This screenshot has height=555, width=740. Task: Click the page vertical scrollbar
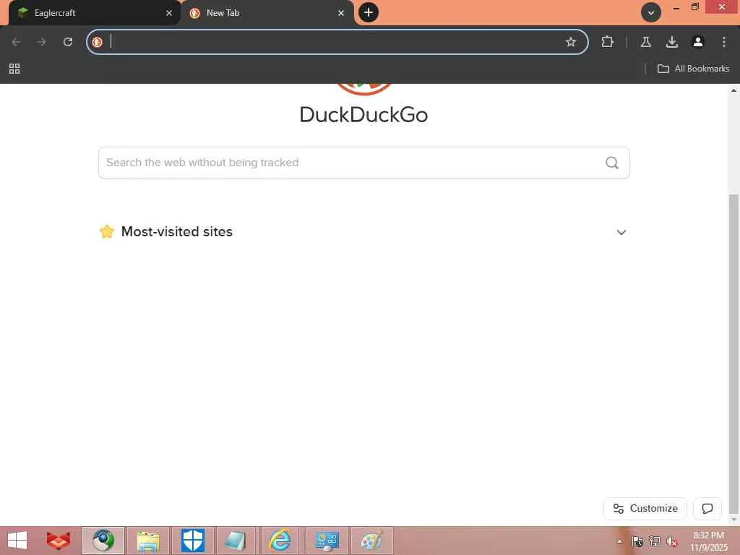coord(733,354)
